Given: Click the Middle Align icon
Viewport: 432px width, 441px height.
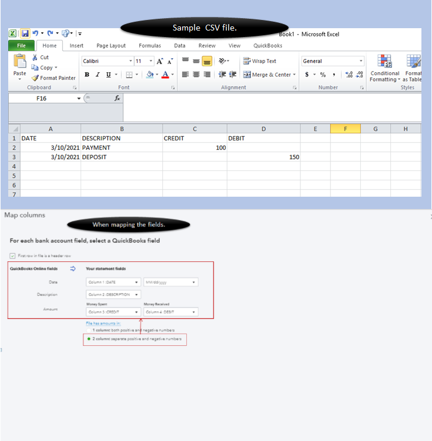Looking at the screenshot, I should tap(196, 60).
